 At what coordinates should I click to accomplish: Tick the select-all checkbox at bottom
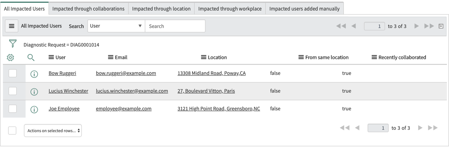[12, 131]
